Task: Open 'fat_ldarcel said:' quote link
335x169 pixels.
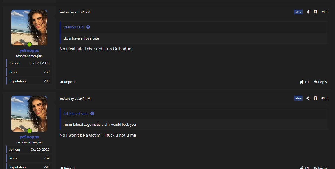Action: (76, 114)
